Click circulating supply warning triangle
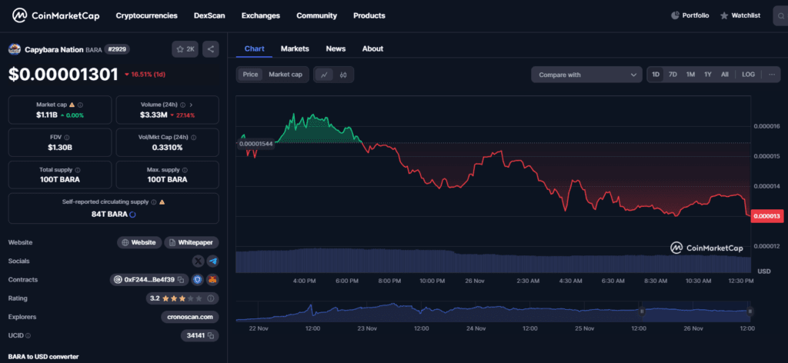 click(162, 201)
